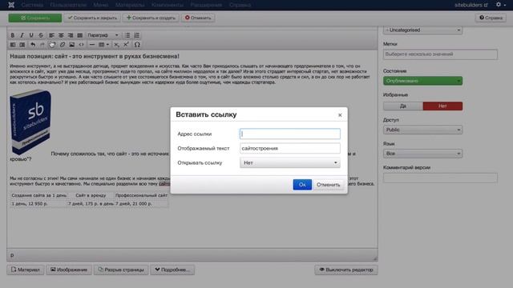Image resolution: width=513 pixels, height=288 pixels.
Task: Apply superscript formatting
Action: point(126,45)
